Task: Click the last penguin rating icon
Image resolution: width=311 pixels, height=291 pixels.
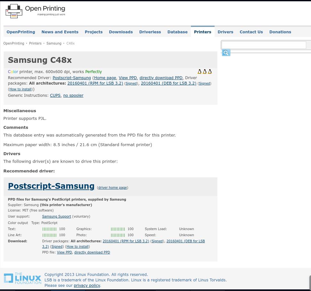Action: (210, 72)
